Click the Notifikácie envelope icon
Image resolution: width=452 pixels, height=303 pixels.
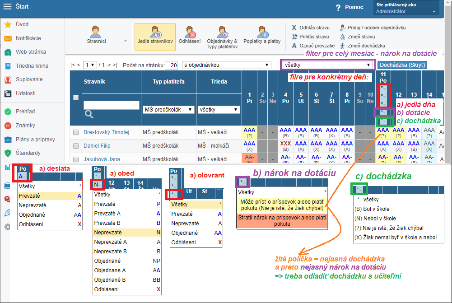point(8,38)
